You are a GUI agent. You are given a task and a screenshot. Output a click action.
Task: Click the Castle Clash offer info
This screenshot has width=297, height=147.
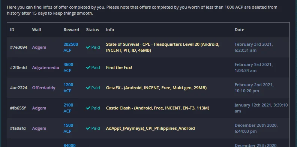[157, 108]
